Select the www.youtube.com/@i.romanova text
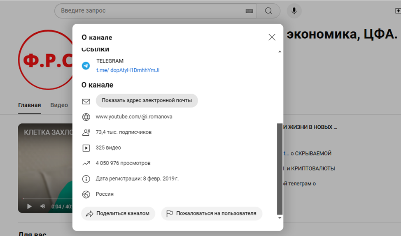Screen dimensions: 401x236 tap(134, 117)
